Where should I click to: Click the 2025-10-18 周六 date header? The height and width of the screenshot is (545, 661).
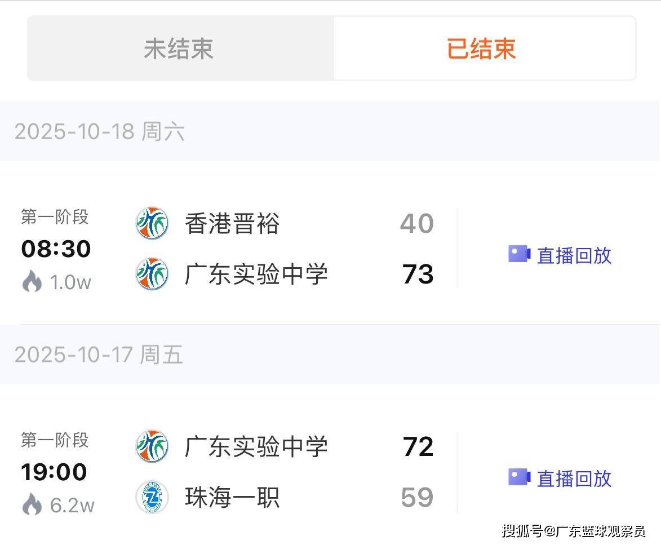click(x=100, y=132)
